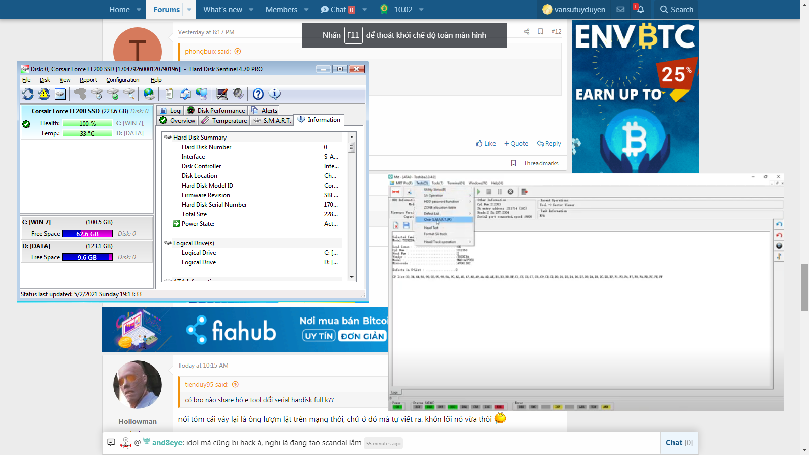Open the Disk Performance tab
Image resolution: width=809 pixels, height=455 pixels.
pyautogui.click(x=216, y=110)
